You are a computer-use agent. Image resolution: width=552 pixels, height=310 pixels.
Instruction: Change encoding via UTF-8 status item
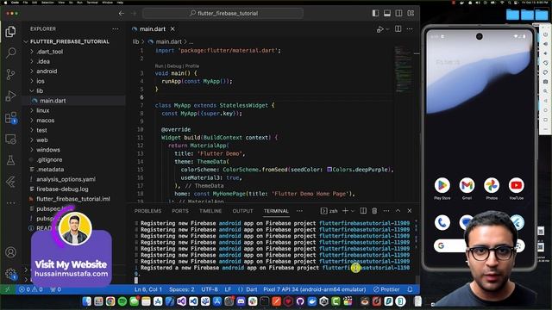click(210, 289)
